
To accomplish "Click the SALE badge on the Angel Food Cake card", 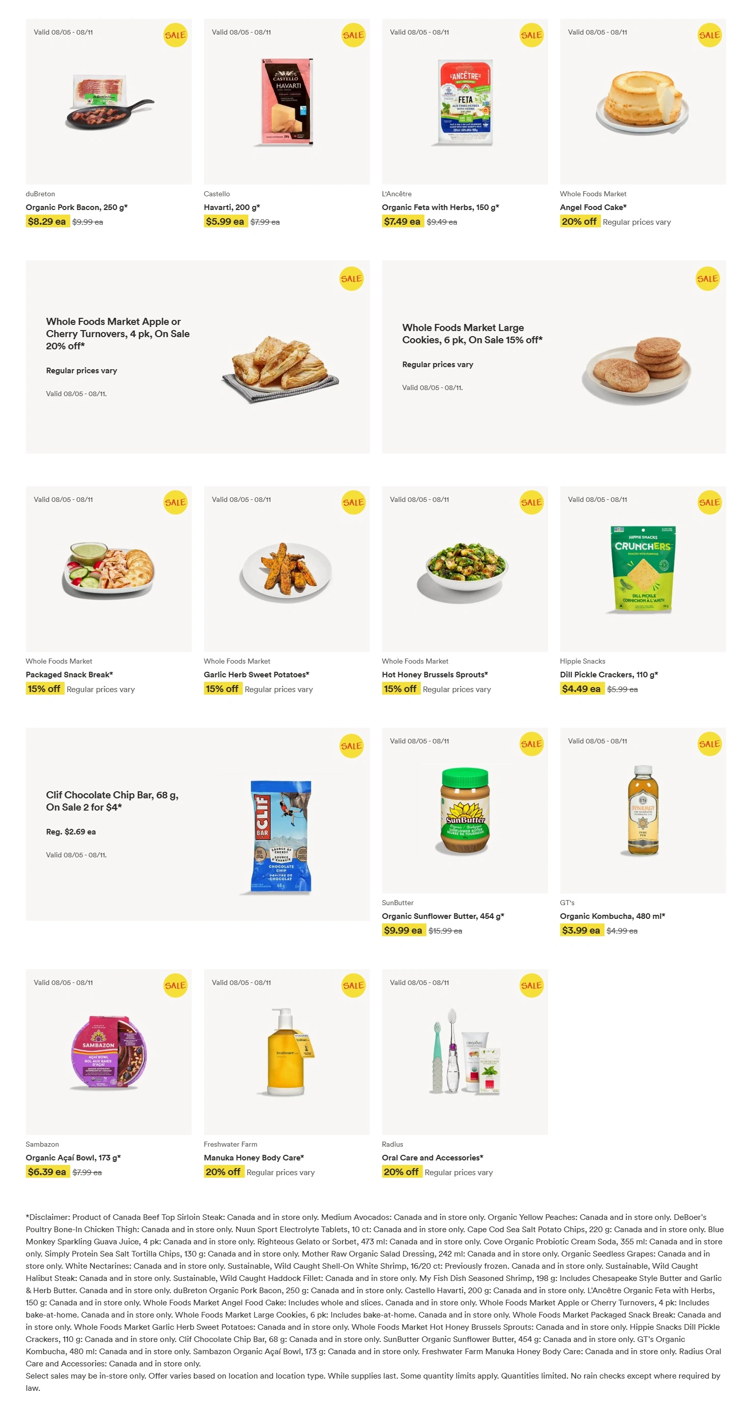I will (x=709, y=35).
